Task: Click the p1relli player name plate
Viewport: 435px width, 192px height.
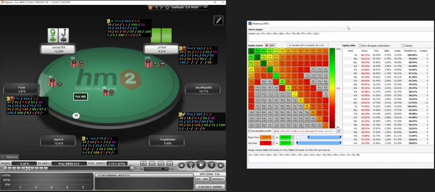Action: [161, 49]
